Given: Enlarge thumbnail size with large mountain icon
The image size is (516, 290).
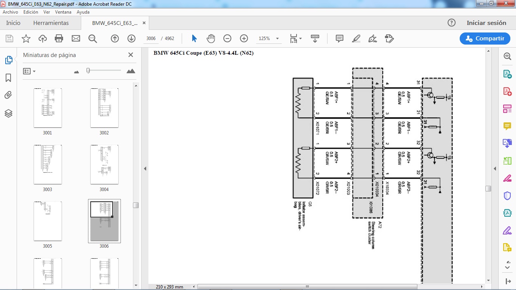Looking at the screenshot, I should click(131, 71).
